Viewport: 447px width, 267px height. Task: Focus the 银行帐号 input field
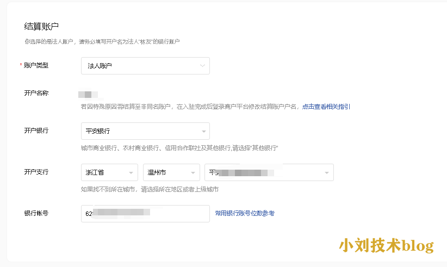(x=145, y=214)
